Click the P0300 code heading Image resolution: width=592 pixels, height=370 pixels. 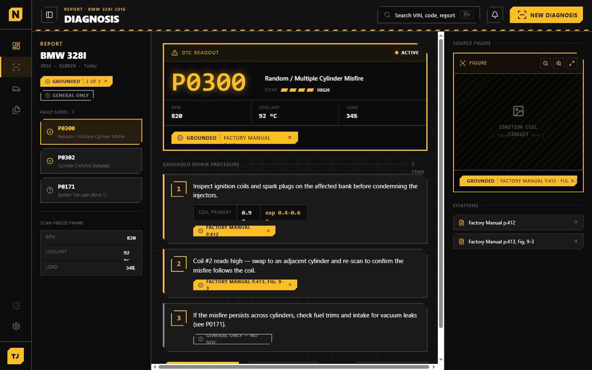(209, 82)
